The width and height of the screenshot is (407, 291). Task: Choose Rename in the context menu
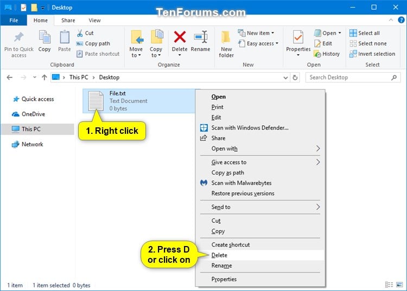[260, 266]
